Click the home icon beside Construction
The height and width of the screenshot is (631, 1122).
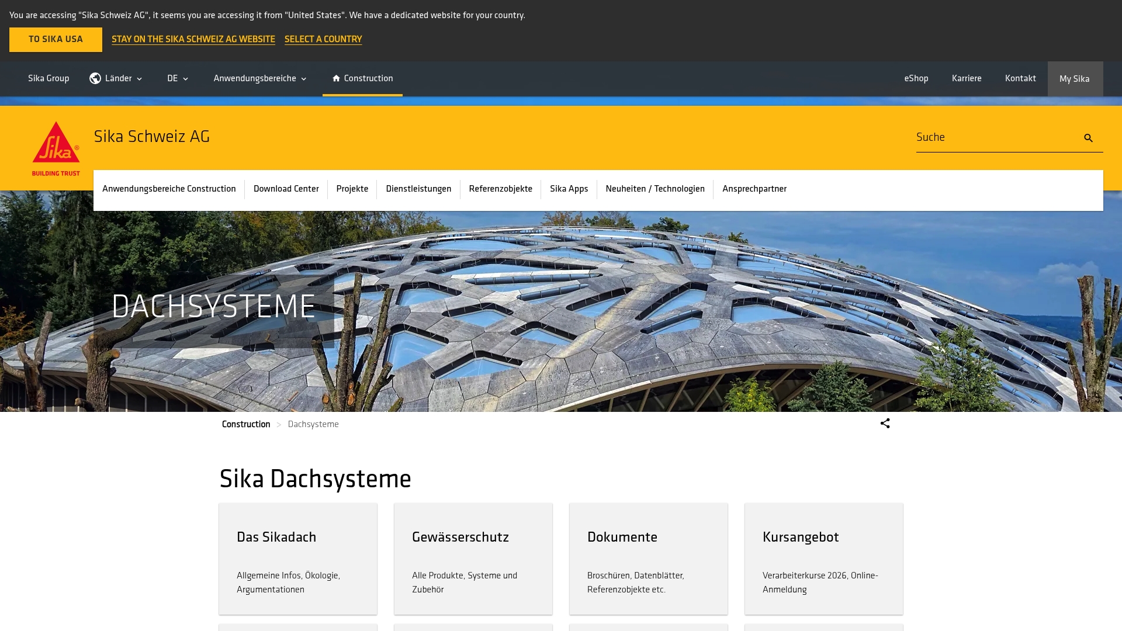[335, 78]
